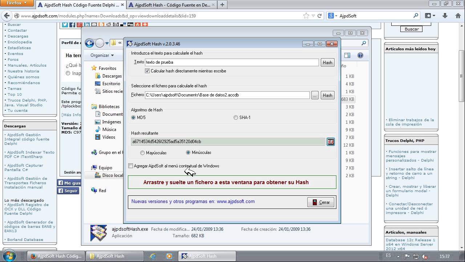Click the Blogger share icon on webpage
Image resolution: width=465 pixels, height=262 pixels.
101,24
